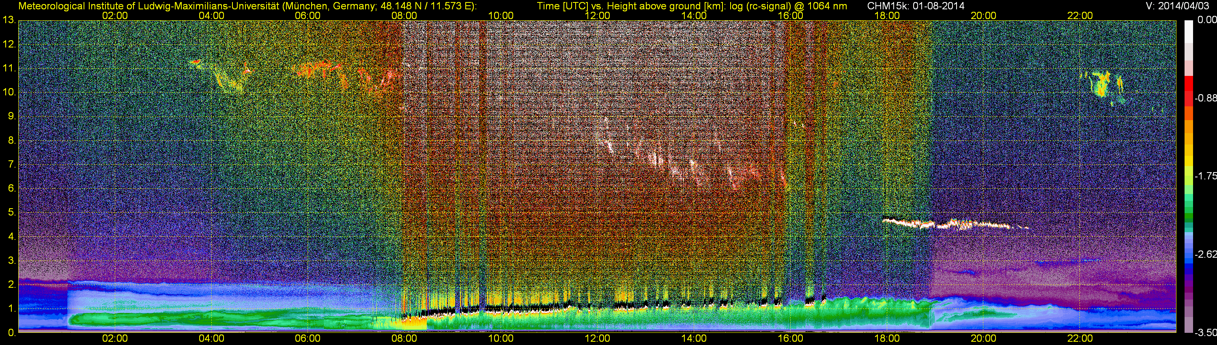Click '02:00' on the bottom time axis
The width and height of the screenshot is (1217, 345).
coord(115,339)
